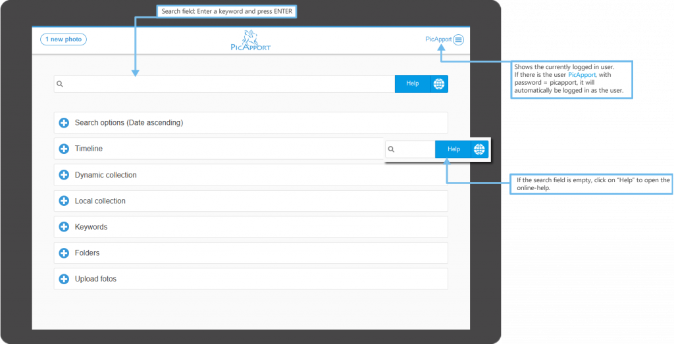Open the Upload fotos section row
Screen dimensions: 674x344
(250, 279)
